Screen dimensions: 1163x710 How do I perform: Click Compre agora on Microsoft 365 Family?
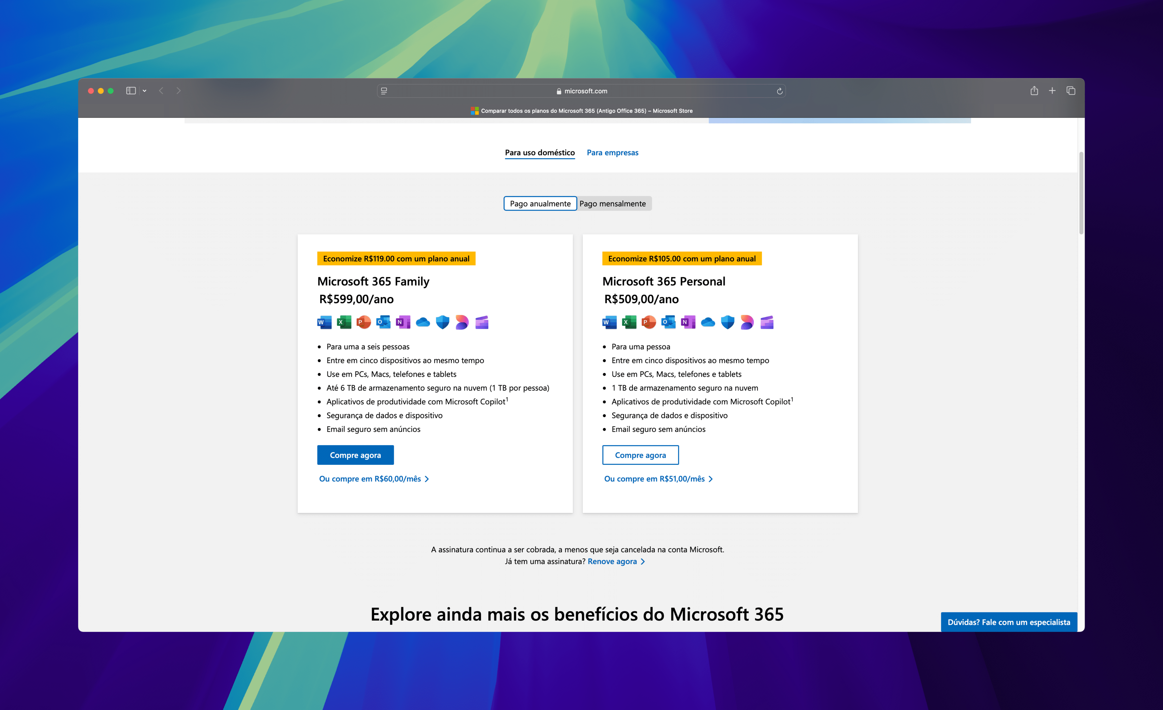click(x=355, y=454)
